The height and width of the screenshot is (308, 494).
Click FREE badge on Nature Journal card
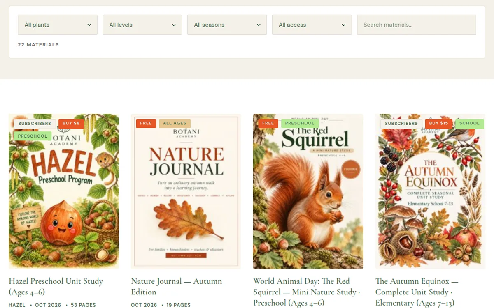[x=146, y=123]
